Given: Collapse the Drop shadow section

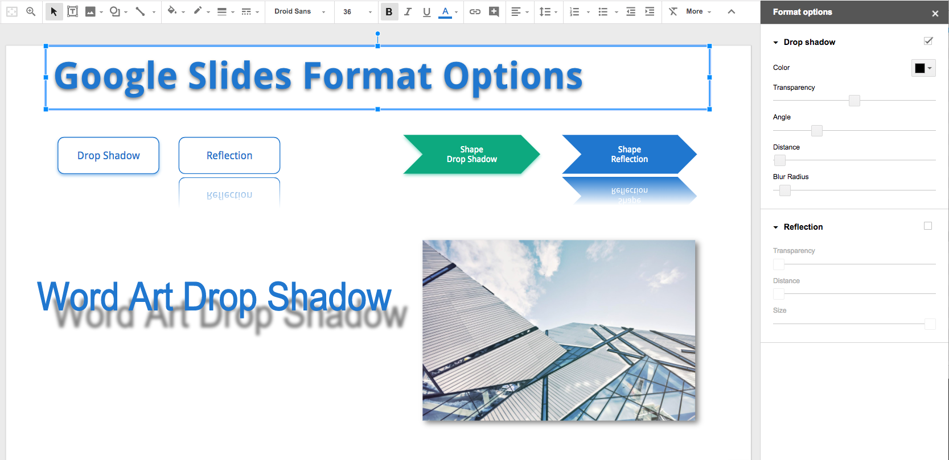Looking at the screenshot, I should tap(775, 43).
